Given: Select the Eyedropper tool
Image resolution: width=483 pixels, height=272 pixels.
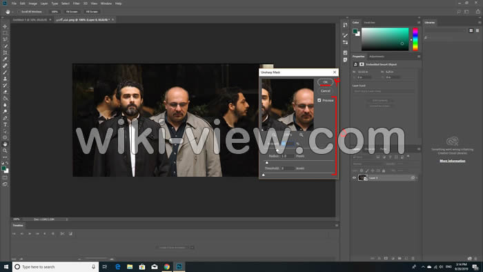Looking at the screenshot, I should click(5, 59).
